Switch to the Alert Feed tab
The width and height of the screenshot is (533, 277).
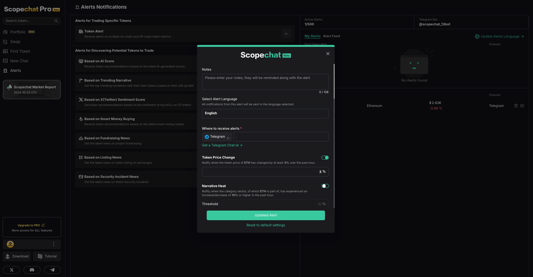coord(331,36)
